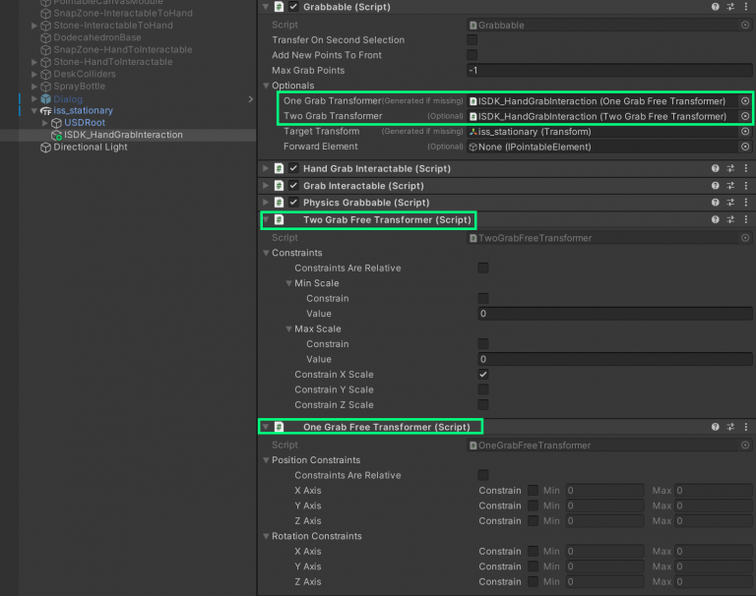Screen dimensions: 756x596
Task: Open the object picker for One Grab Transformer
Action: [x=745, y=101]
